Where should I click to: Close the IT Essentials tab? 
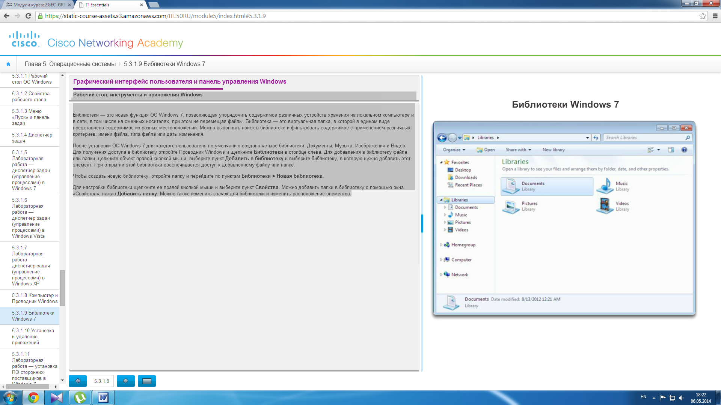pos(141,5)
